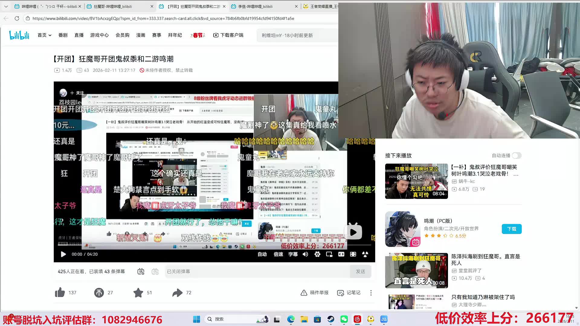Screen dimensions: 580x326
Task: Enter fullscreen with the fullscreen icon
Action: (x=353, y=254)
